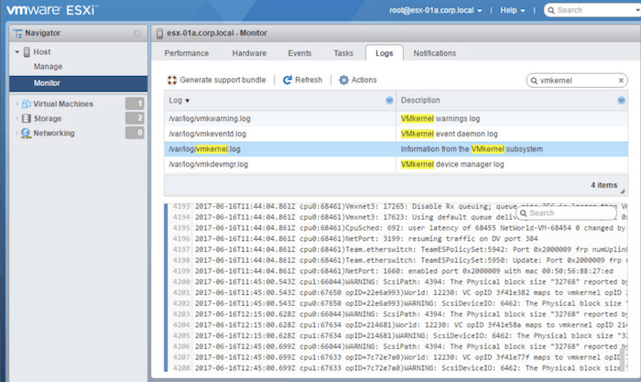Viewport: 641px width, 382px height.
Task: Open the Description column options dropdown
Action: (622, 101)
